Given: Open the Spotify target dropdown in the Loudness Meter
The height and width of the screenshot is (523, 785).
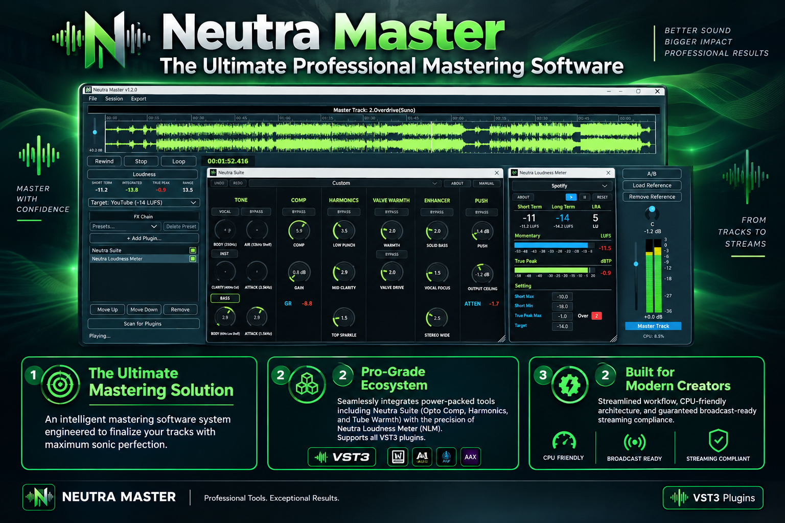Looking at the screenshot, I should pos(561,186).
